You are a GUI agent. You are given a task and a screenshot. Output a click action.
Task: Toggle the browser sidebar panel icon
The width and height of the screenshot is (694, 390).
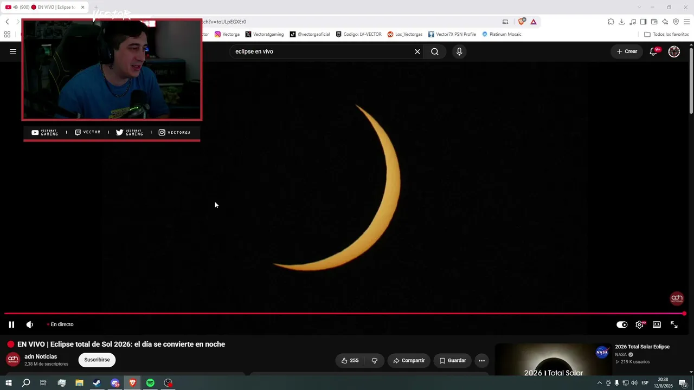point(644,22)
